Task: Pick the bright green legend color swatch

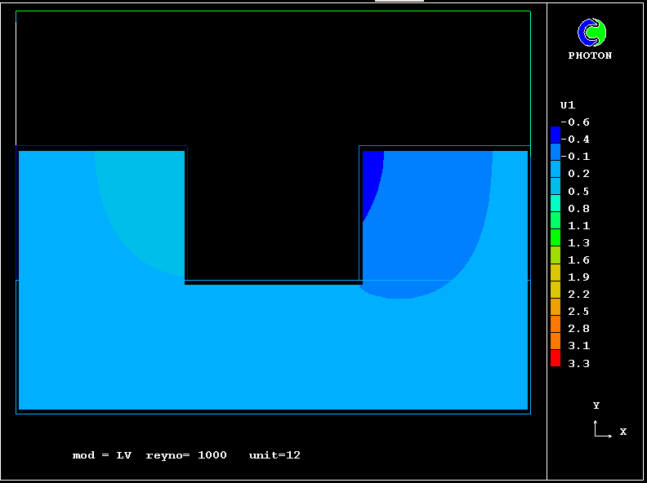Action: tap(556, 237)
